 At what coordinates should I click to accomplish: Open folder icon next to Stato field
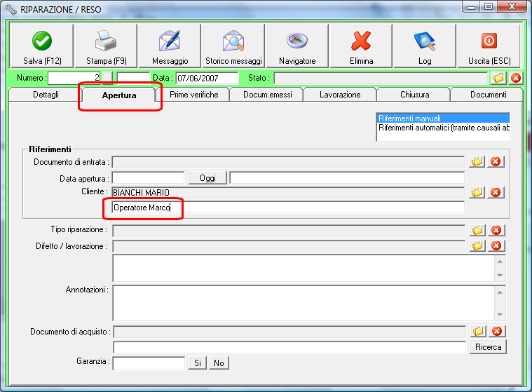tap(498, 78)
